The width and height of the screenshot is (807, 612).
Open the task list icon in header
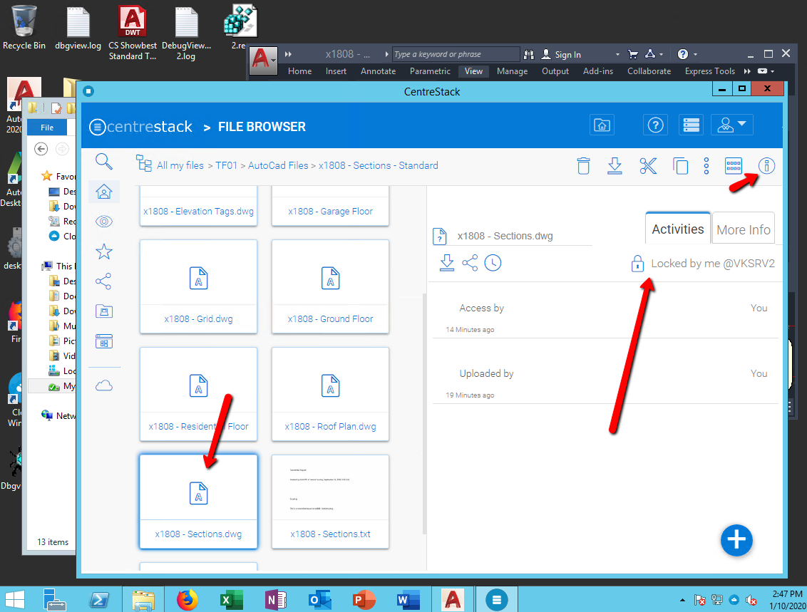point(691,125)
